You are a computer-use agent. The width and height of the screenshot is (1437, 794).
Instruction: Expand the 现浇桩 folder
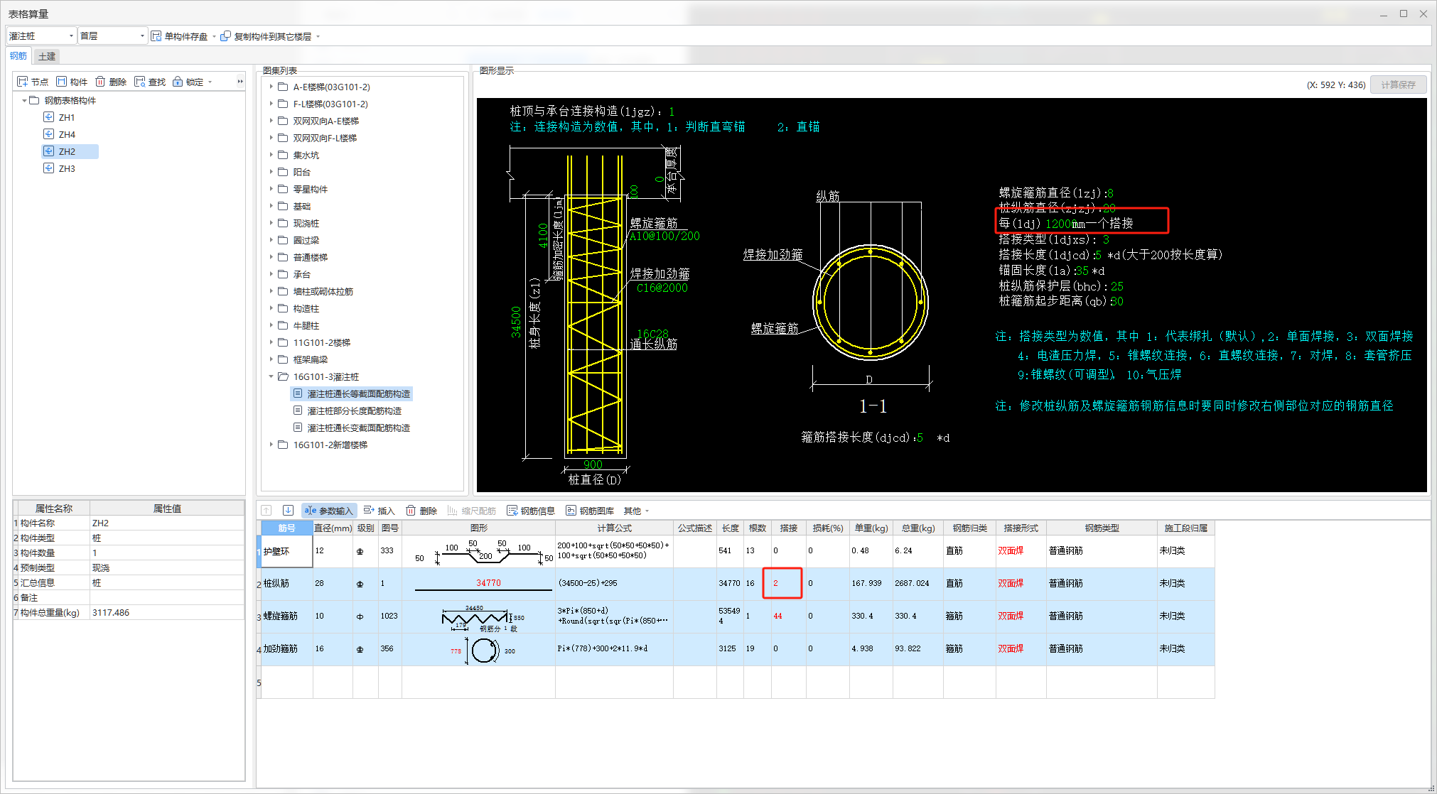(x=271, y=223)
